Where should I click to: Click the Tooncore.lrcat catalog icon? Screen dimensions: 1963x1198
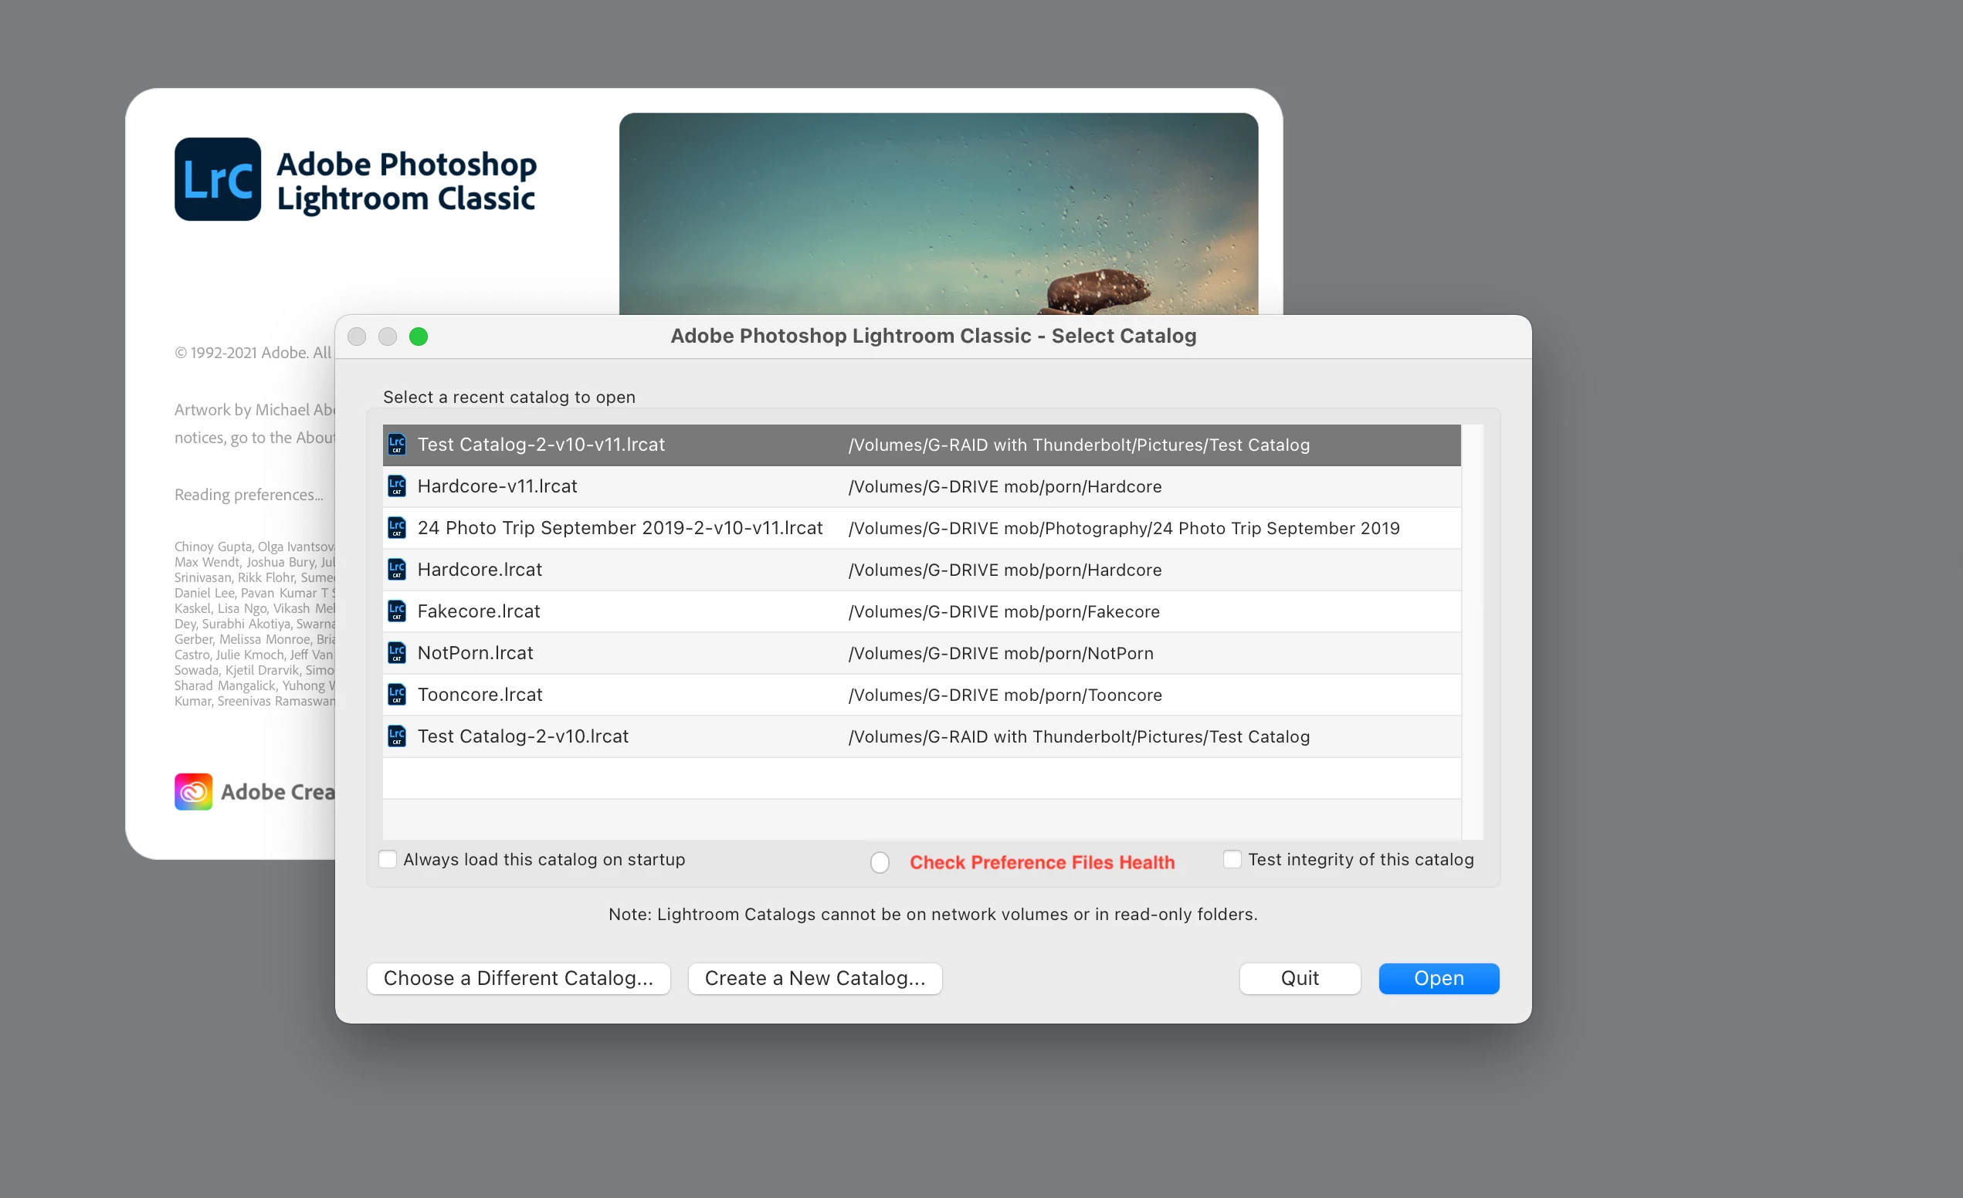click(x=397, y=695)
